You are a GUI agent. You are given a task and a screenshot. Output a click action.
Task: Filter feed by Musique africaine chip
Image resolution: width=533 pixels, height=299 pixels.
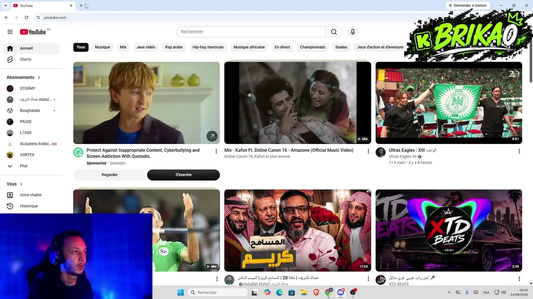click(x=249, y=47)
